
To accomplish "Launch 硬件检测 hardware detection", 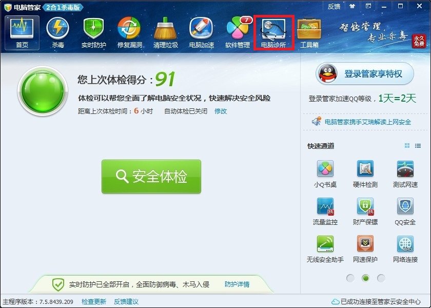I will (364, 172).
